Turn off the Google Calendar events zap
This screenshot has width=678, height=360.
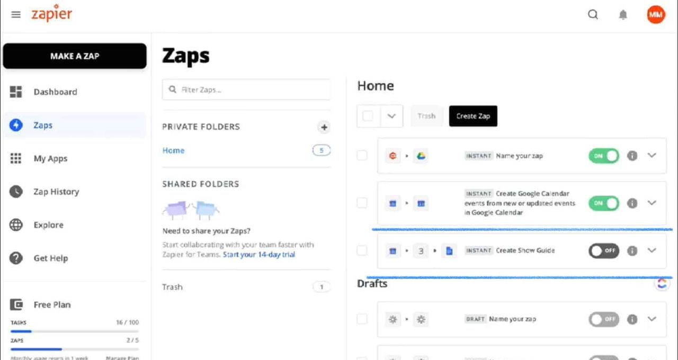603,203
